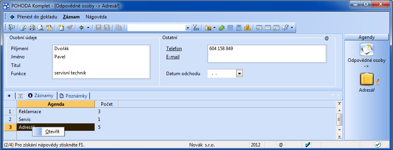Viewport: 393px width, 150px height.
Task: Click the copy documents toolbar icon
Action: coord(23,27)
